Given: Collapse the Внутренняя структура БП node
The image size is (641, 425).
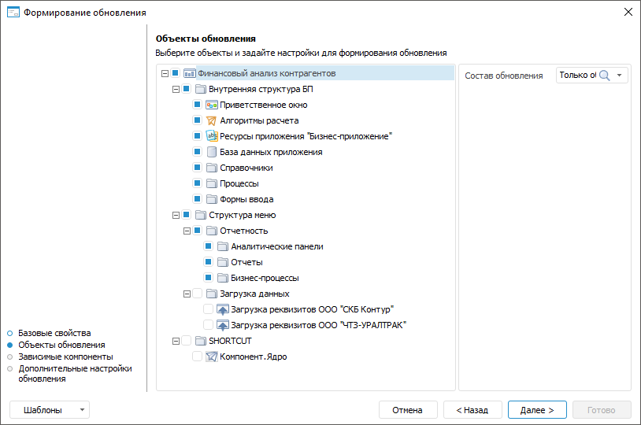Looking at the screenshot, I should click(176, 89).
